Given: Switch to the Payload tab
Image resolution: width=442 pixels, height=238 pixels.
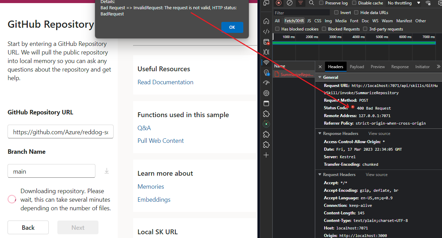Looking at the screenshot, I should 357,67.
